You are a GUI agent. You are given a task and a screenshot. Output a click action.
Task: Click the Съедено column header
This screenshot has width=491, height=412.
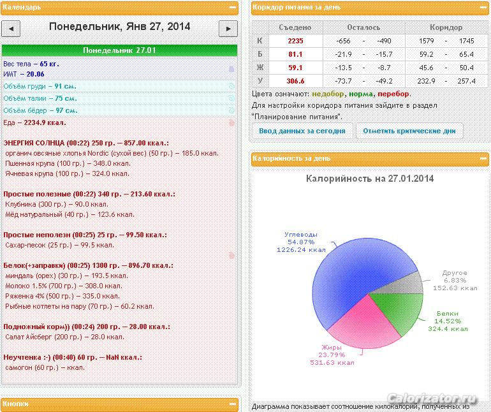coord(295,27)
